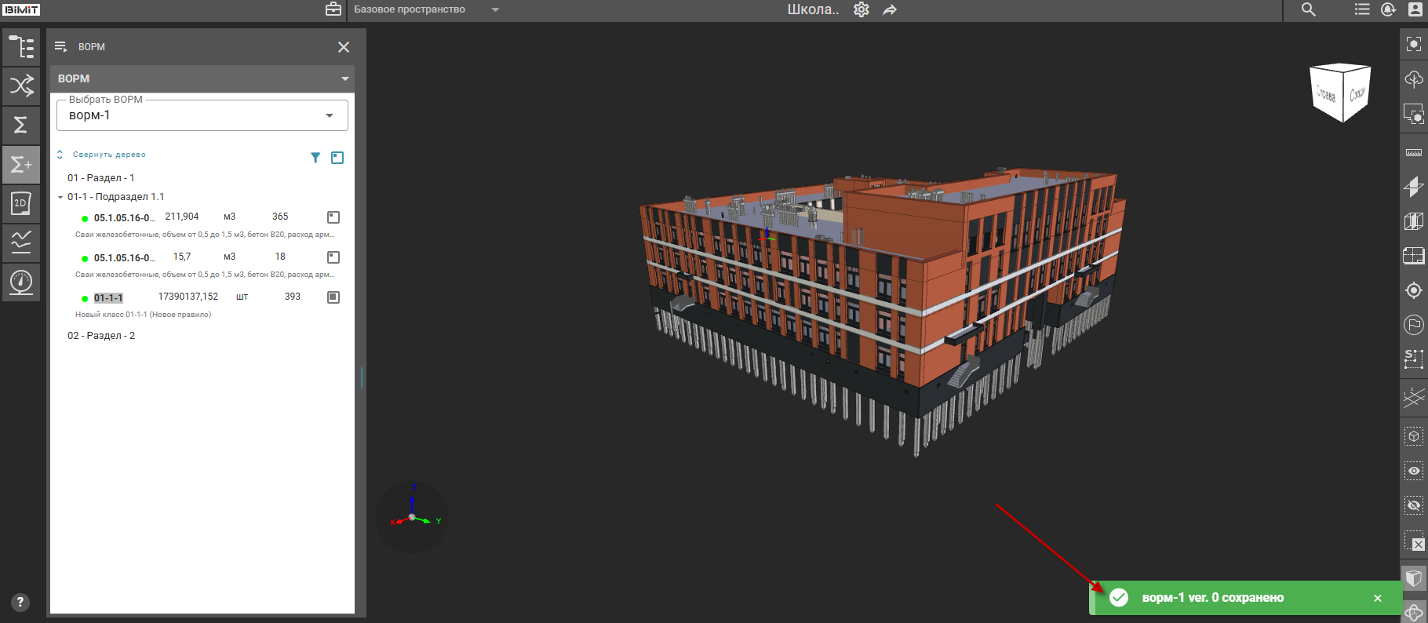Open the user profile icon
The height and width of the screenshot is (623, 1428).
click(1415, 9)
